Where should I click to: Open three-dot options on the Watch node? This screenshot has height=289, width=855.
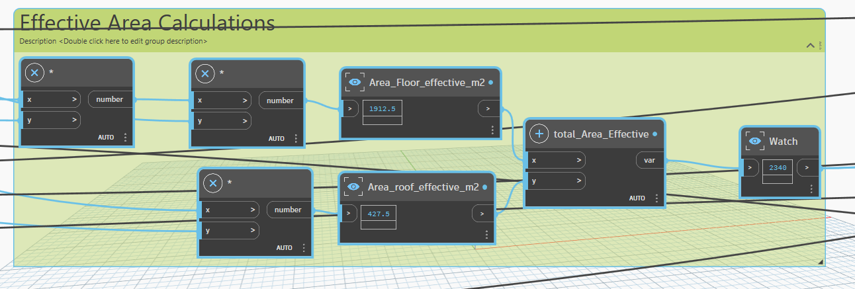[x=811, y=188]
